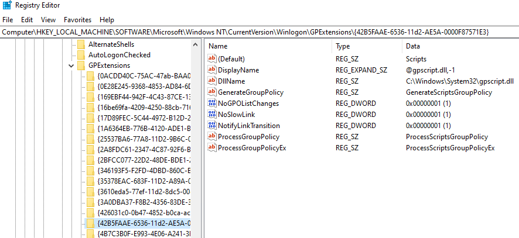Click the string icon beside DisplayName value

tap(212, 70)
